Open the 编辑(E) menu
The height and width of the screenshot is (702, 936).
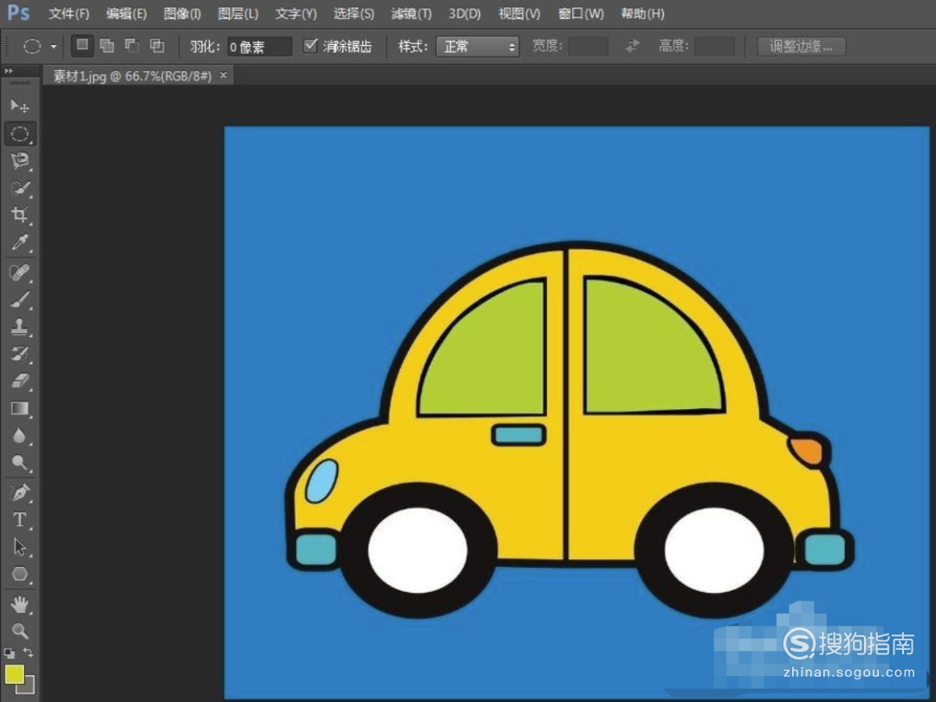click(126, 14)
